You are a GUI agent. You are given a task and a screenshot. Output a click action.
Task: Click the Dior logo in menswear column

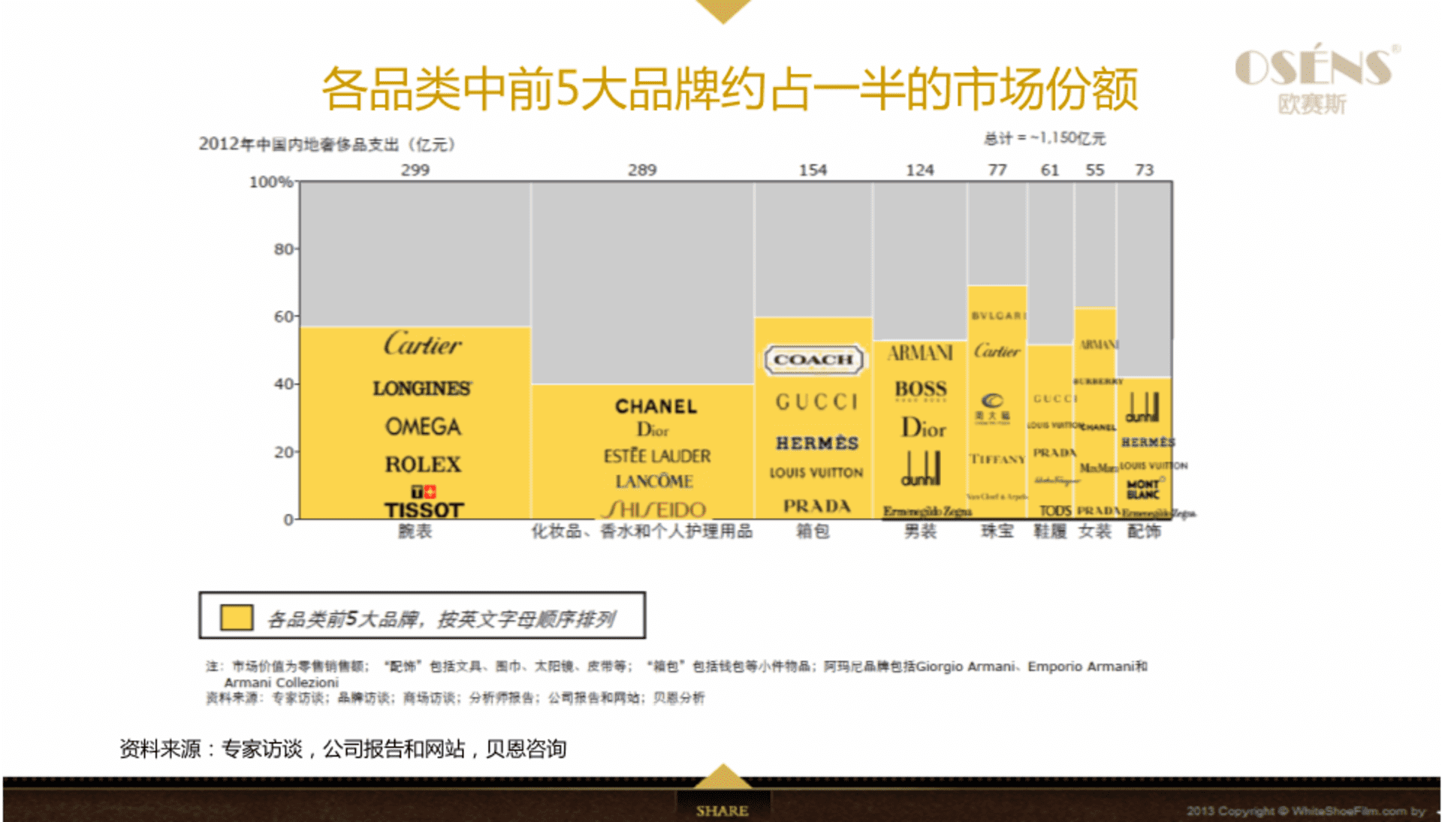pyautogui.click(x=923, y=428)
